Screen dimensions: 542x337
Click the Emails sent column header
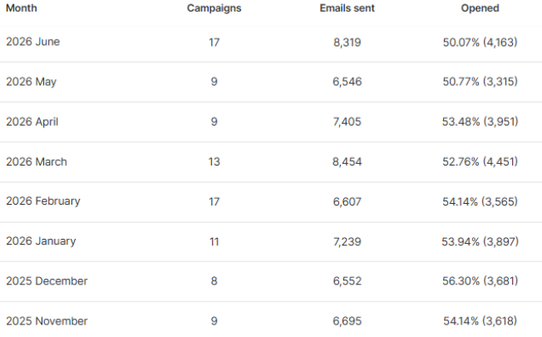(347, 8)
